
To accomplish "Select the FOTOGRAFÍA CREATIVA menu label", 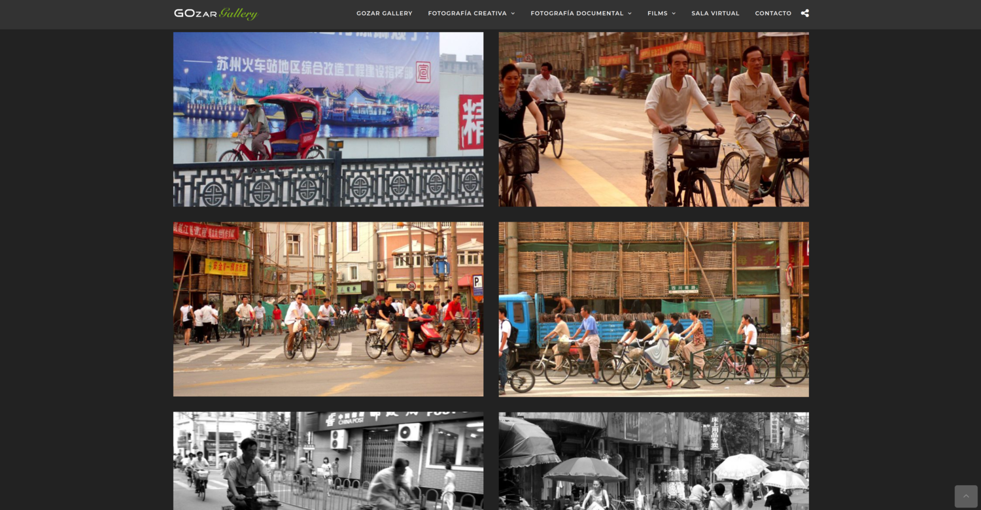I will 467,13.
